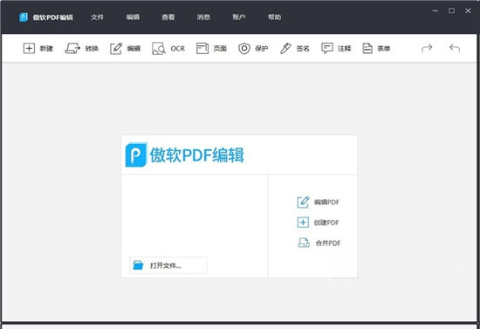Click the 合并PDF link text

click(328, 243)
